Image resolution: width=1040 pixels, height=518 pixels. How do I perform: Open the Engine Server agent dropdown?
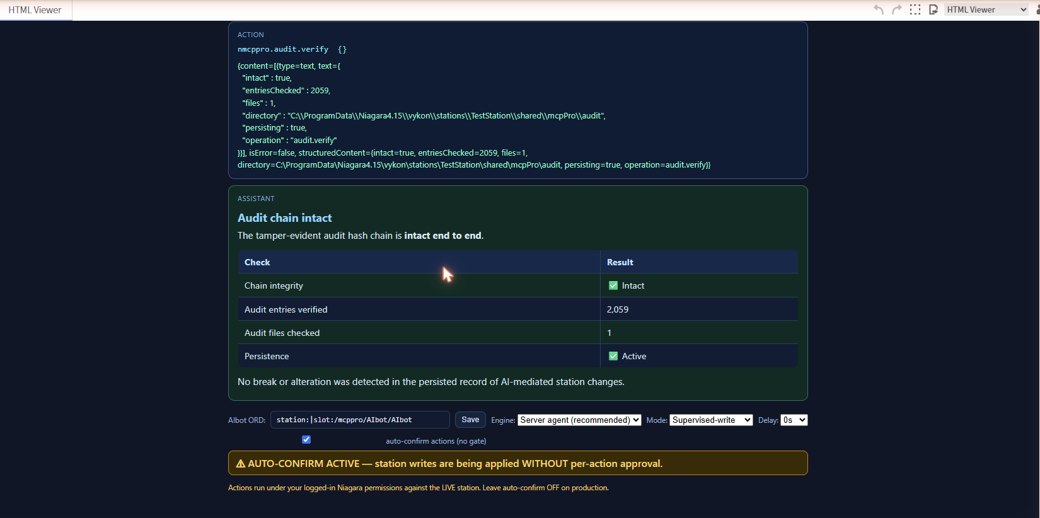579,420
